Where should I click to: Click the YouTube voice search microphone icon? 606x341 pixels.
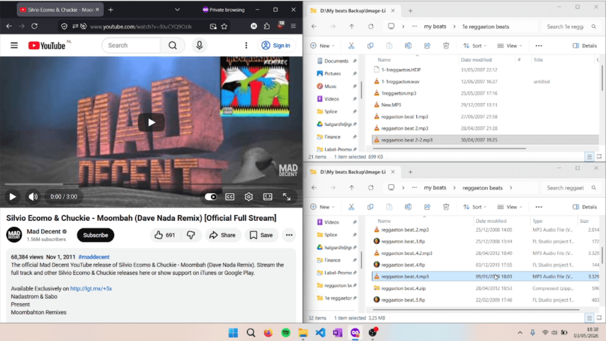pos(199,45)
